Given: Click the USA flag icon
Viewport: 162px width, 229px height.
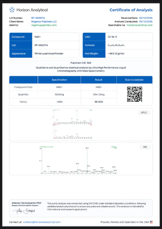Looking at the screenshot, I should [x=151, y=222].
